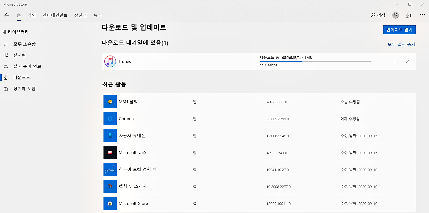The width and height of the screenshot is (429, 213).
Task: Click the Microsoft 뉴스 app icon
Action: point(110,152)
